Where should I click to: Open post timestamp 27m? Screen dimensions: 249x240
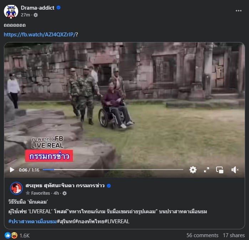tap(25, 15)
